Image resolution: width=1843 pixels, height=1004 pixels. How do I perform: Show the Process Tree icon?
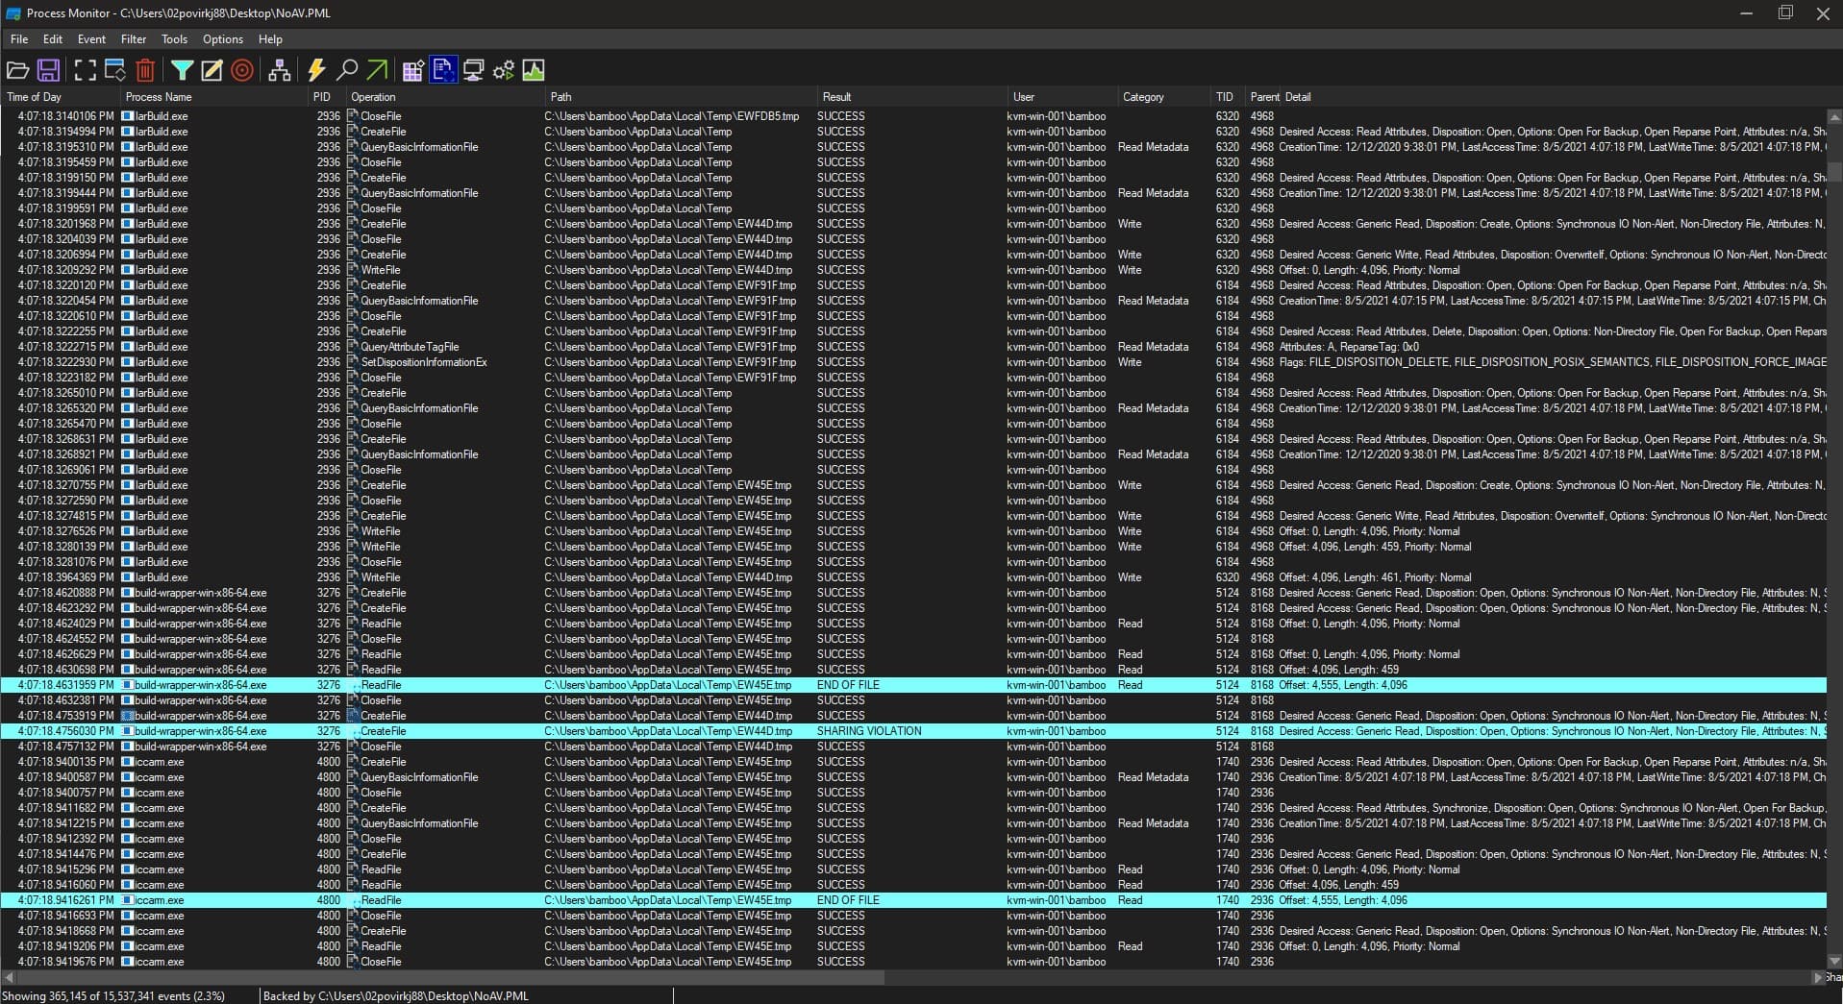pos(280,70)
